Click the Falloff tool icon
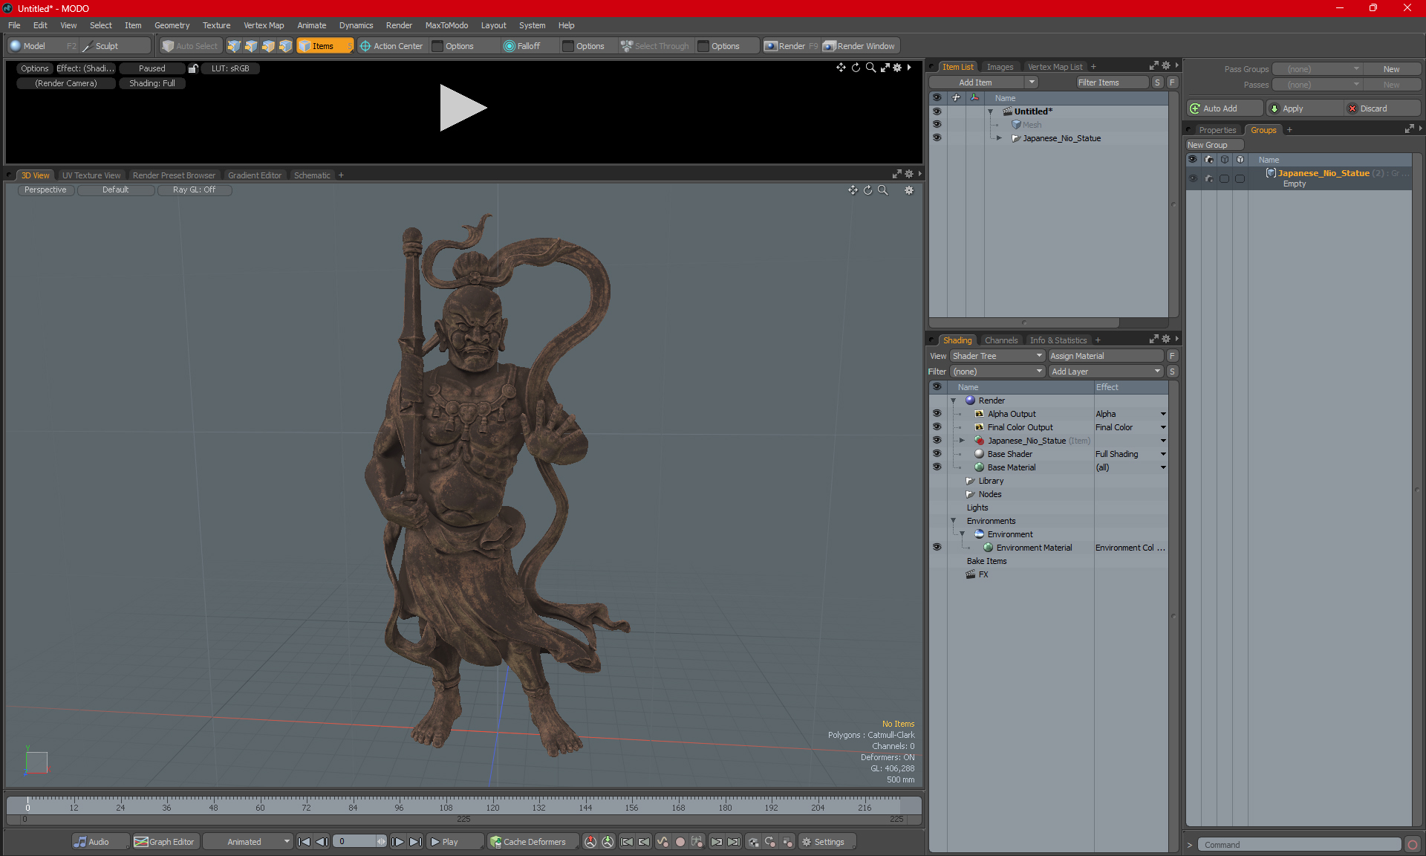1426x856 pixels. click(x=509, y=46)
